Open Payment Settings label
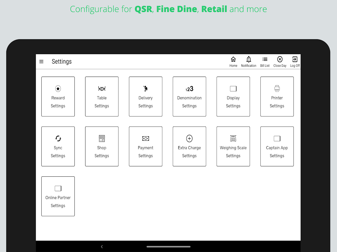The image size is (337, 252). tap(145, 152)
